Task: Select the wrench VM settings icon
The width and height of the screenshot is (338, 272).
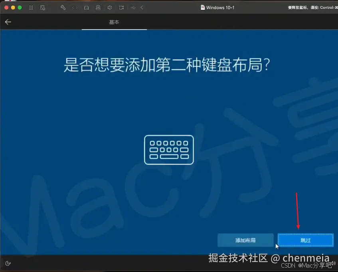Action: (x=63, y=7)
